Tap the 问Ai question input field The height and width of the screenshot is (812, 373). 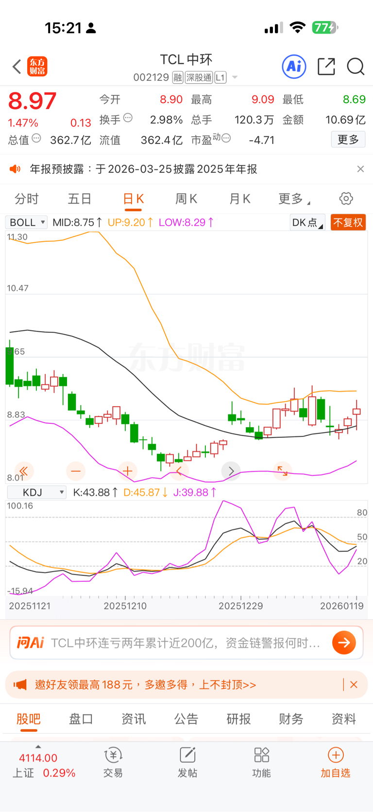(186, 643)
